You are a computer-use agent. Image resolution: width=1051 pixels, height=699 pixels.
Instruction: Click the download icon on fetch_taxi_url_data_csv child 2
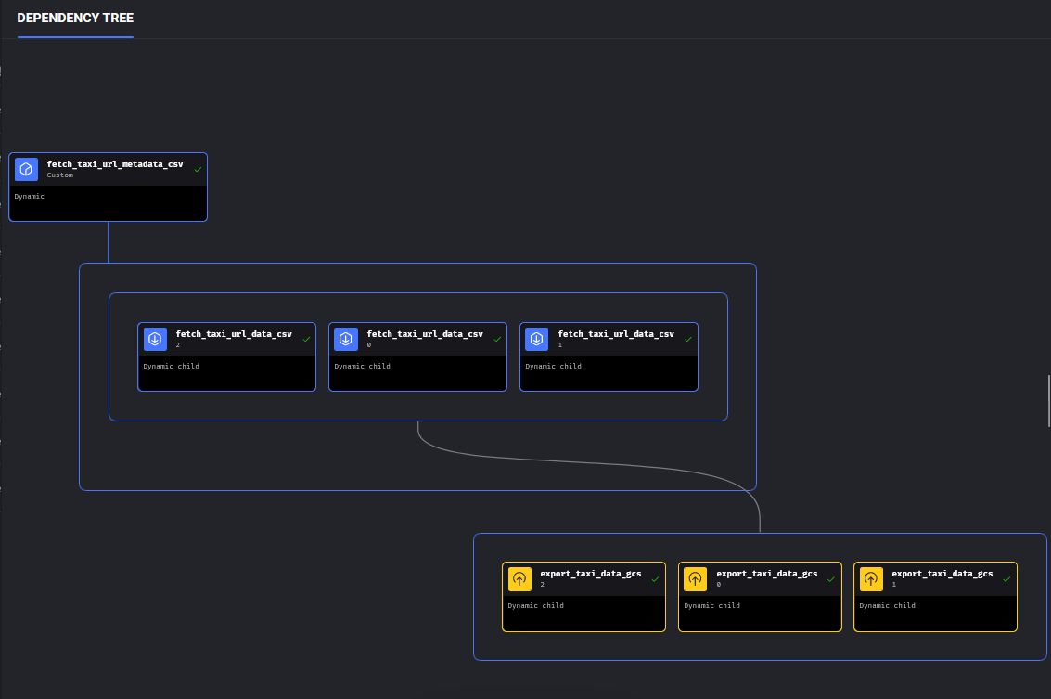tap(155, 339)
